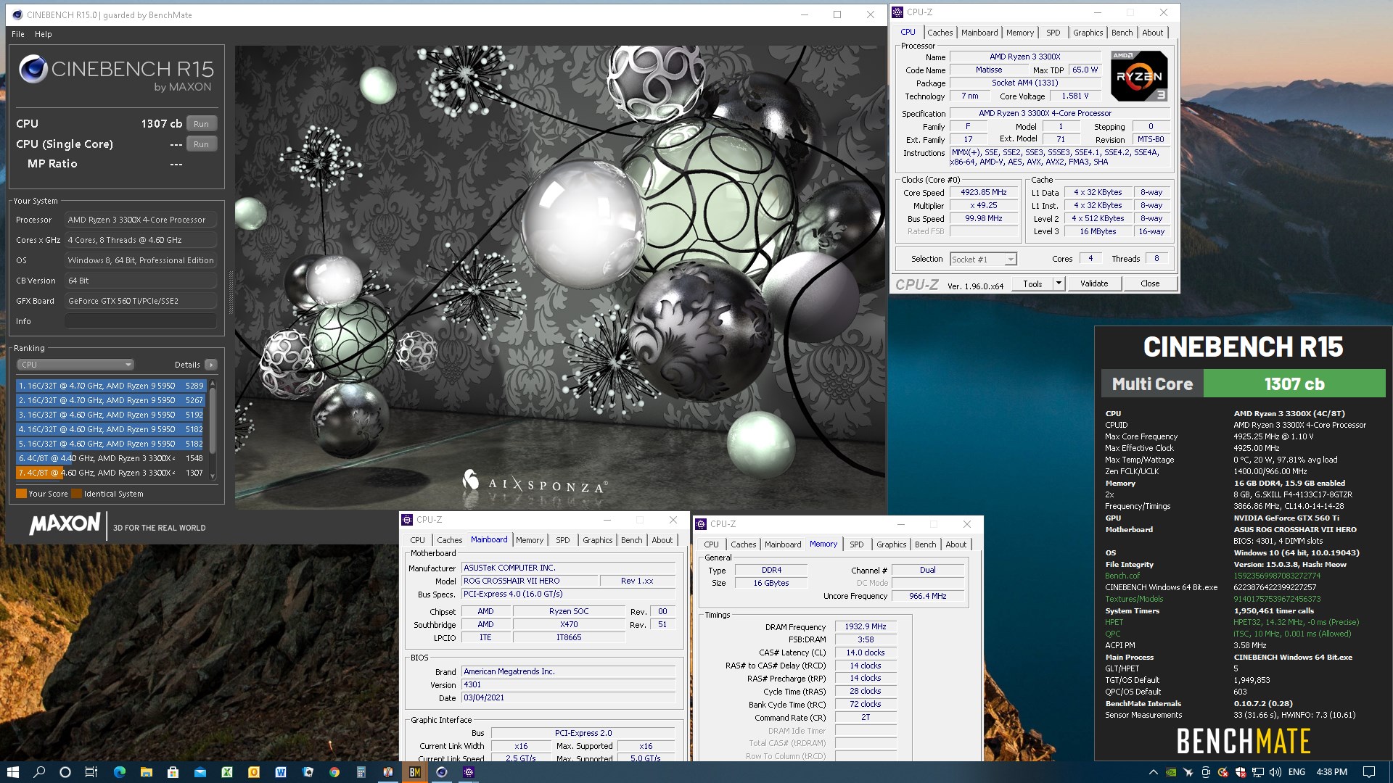Open SPD tab in the top CPU-Z window
Image resolution: width=1393 pixels, height=783 pixels.
(x=1053, y=33)
